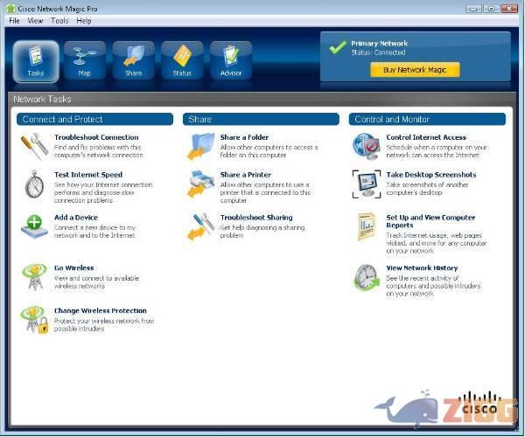The image size is (525, 437).
Task: Click the Control and Monitor section header
Action: [x=427, y=120]
